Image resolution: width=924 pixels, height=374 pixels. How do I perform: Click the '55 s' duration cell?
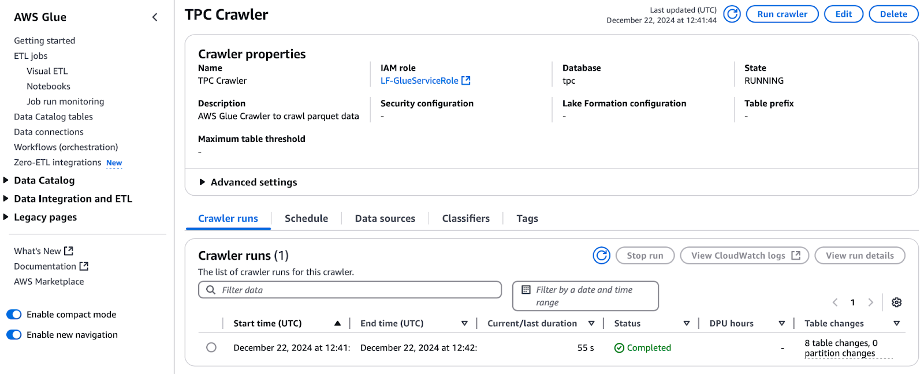(586, 348)
